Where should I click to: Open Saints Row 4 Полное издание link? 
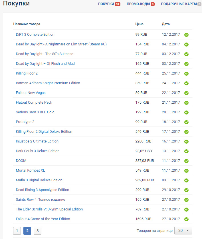point(40,200)
